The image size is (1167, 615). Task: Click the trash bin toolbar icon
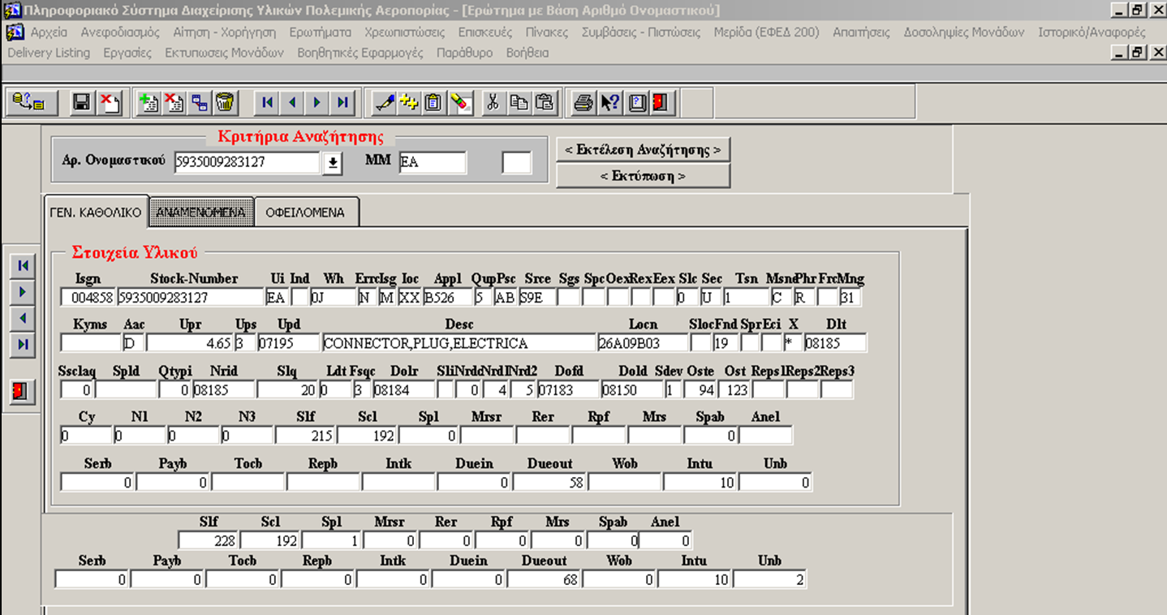pos(225,102)
